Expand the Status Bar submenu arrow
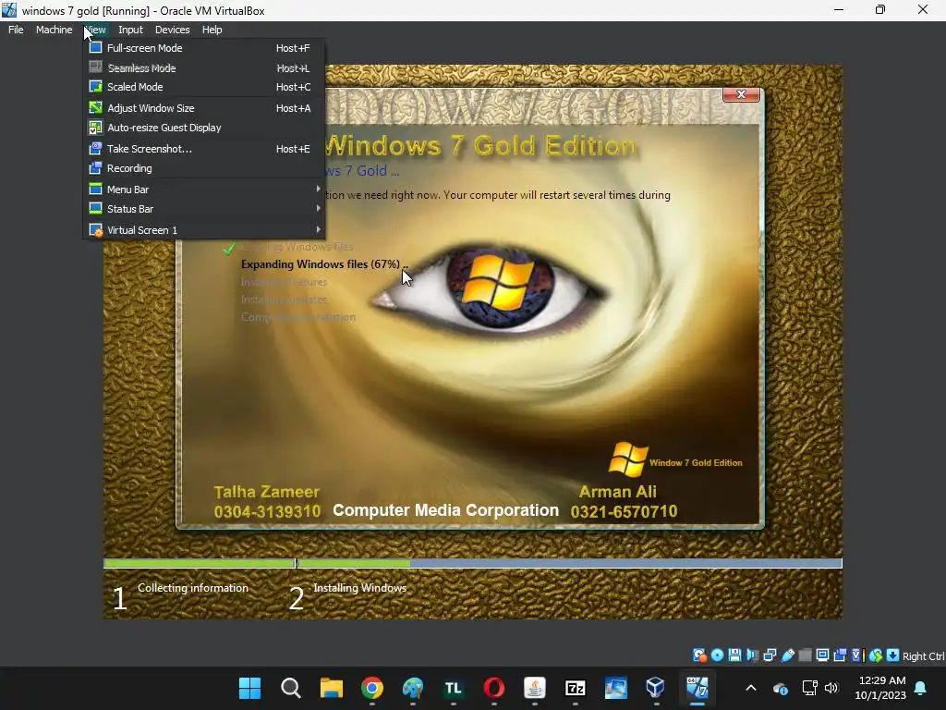946x710 pixels. 318,208
